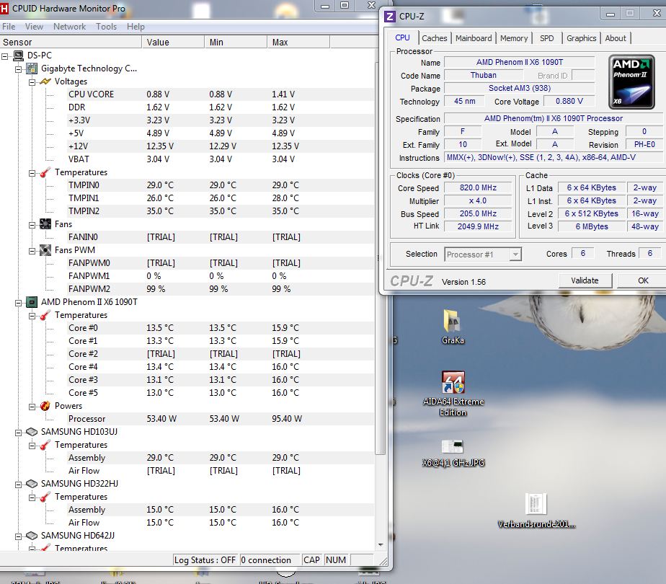Click the Value column header
Image resolution: width=666 pixels, height=584 pixels.
point(173,42)
